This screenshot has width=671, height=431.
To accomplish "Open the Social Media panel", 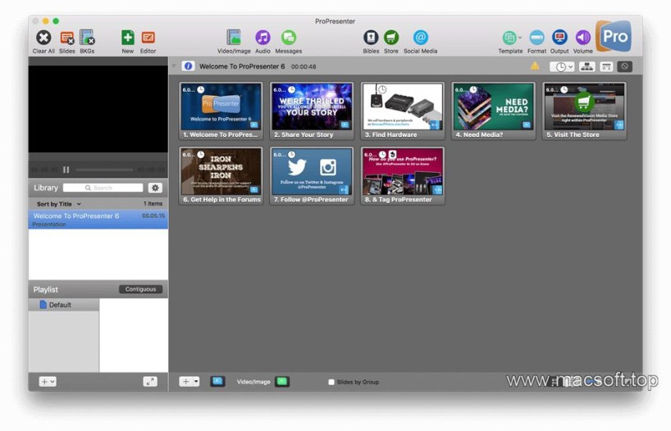I will [x=420, y=38].
